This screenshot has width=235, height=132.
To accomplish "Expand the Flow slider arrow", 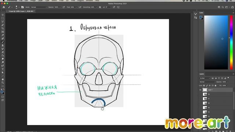I will [x=76, y=7].
